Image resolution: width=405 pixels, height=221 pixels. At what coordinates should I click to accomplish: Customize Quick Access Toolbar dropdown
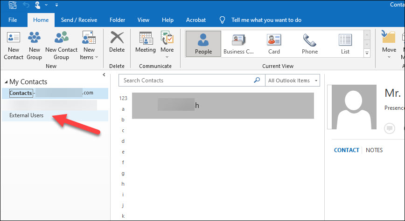pyautogui.click(x=56, y=5)
